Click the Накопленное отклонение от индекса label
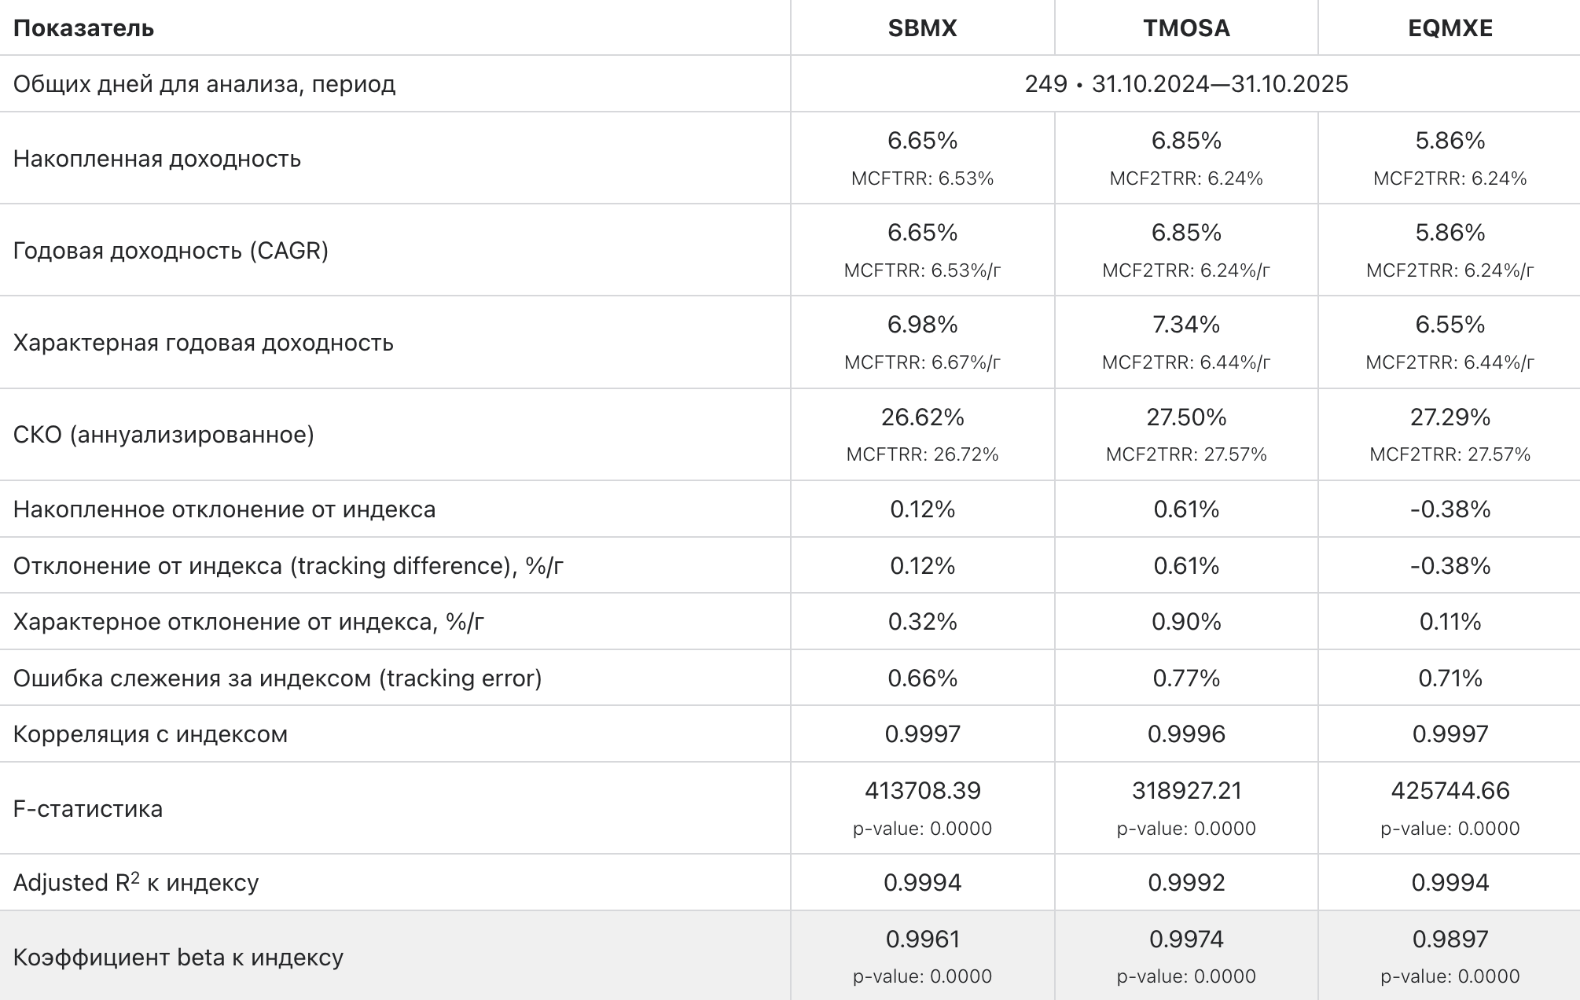 click(x=224, y=509)
